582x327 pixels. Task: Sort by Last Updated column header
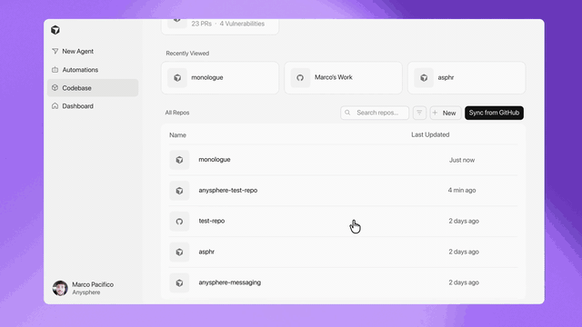[x=430, y=134]
